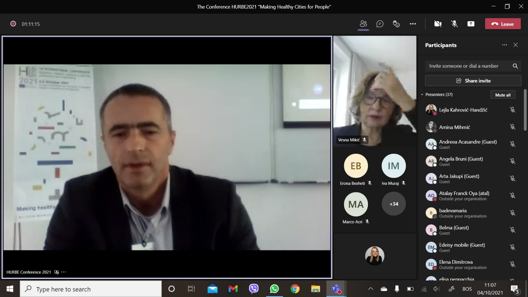Open More actions ellipsis in meeting toolbar

click(413, 24)
